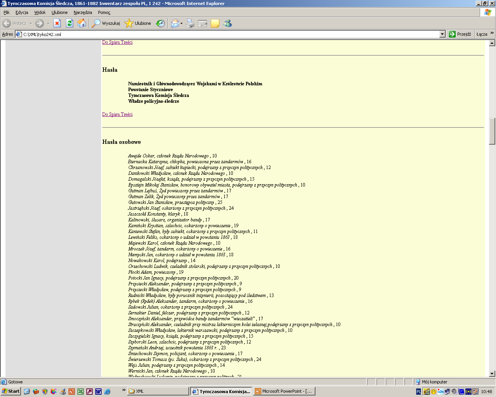496x397 pixels.
Task: Click Gotowe status bar text
Action: point(15,382)
